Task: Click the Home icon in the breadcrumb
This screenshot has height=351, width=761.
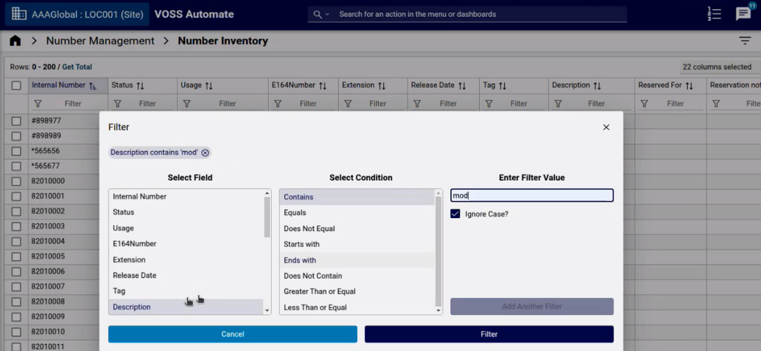Action: [15, 40]
